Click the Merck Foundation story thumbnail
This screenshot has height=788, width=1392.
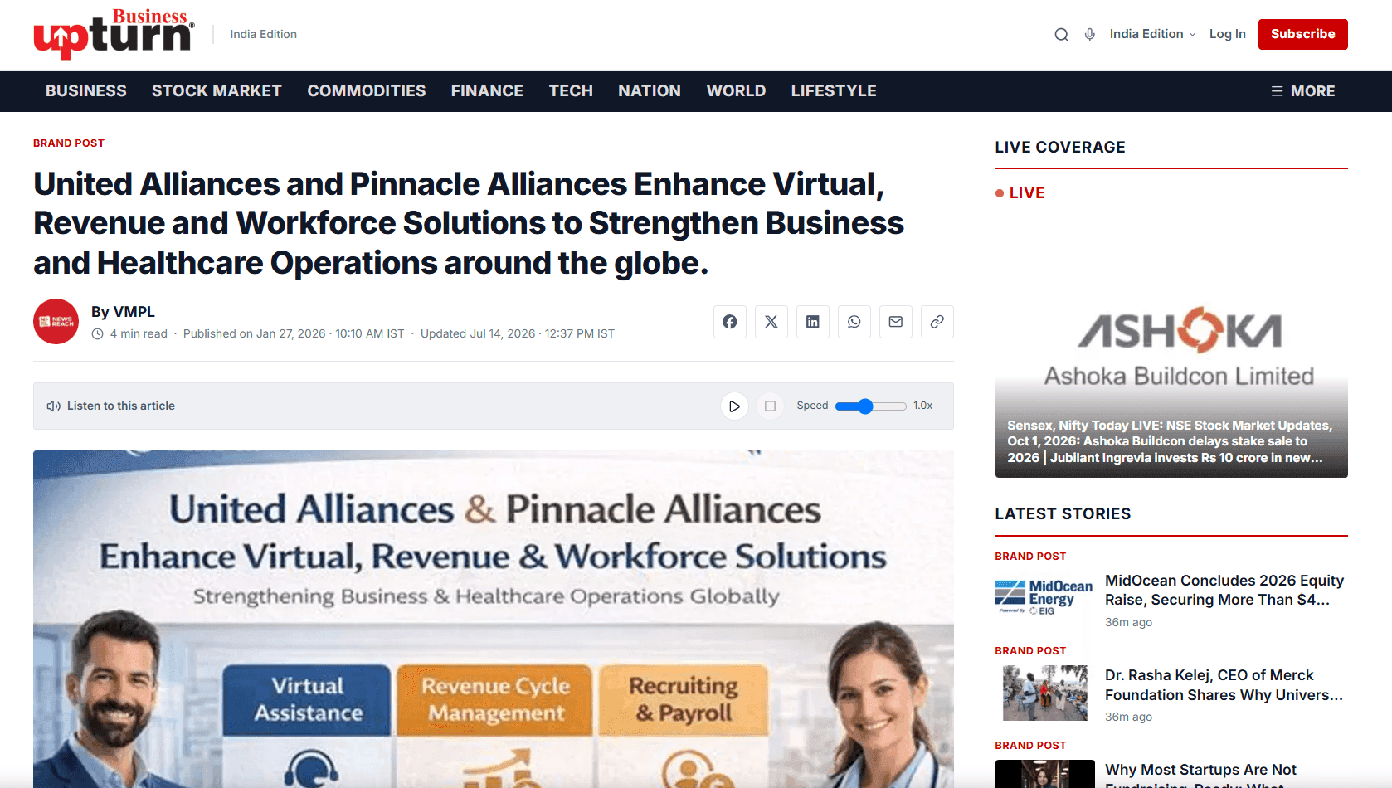pos(1044,693)
